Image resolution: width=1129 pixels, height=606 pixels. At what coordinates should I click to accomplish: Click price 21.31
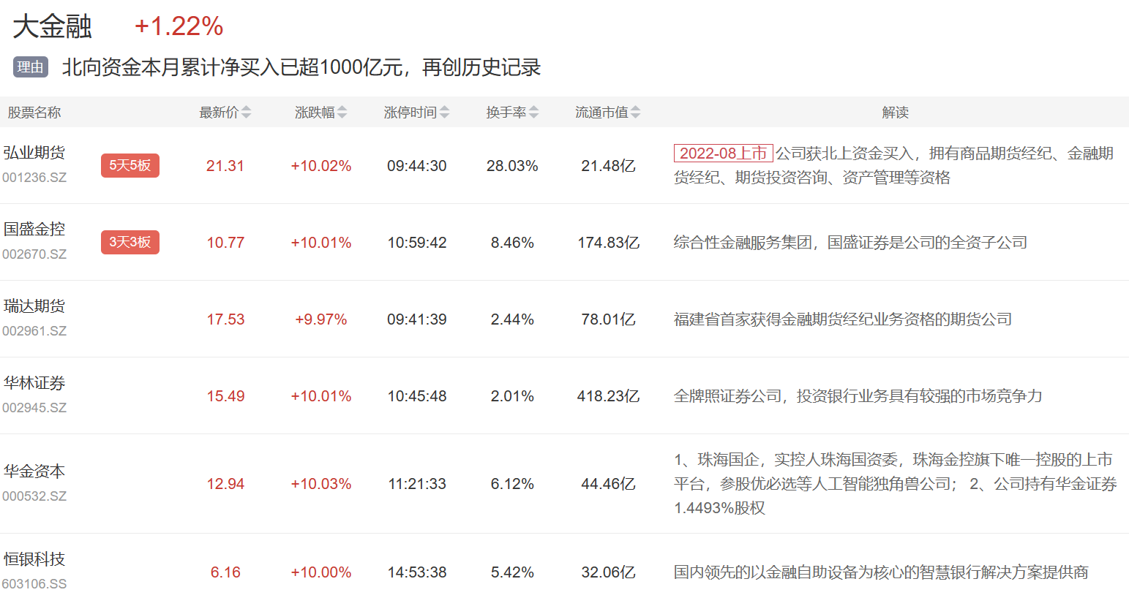[225, 166]
